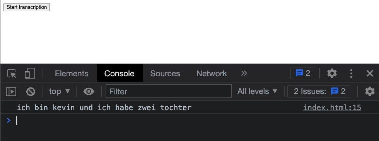
Task: Open the Network tab
Action: point(212,73)
